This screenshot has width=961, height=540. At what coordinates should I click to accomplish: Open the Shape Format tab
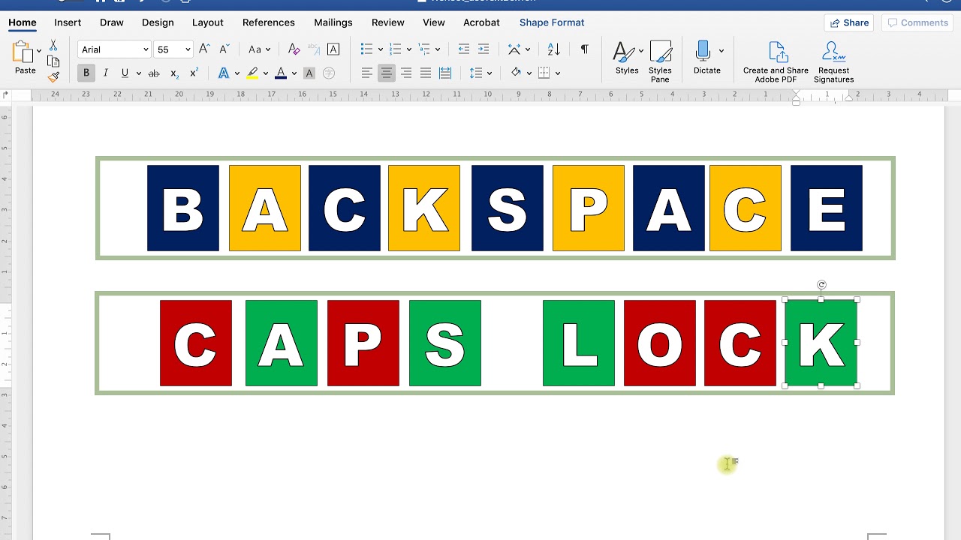(552, 22)
